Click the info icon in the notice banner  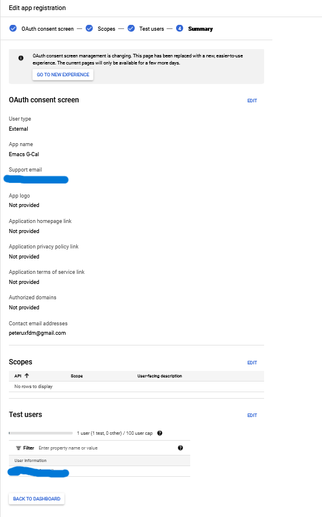tap(21, 58)
